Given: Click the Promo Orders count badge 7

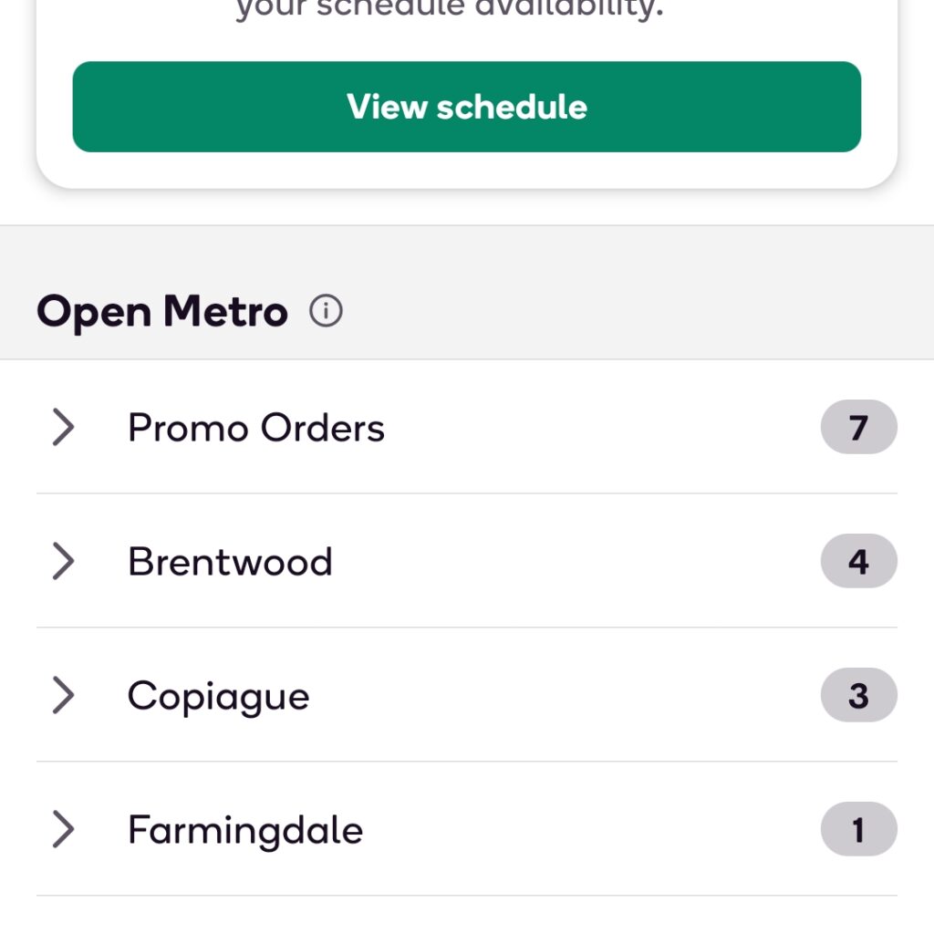Looking at the screenshot, I should (858, 427).
